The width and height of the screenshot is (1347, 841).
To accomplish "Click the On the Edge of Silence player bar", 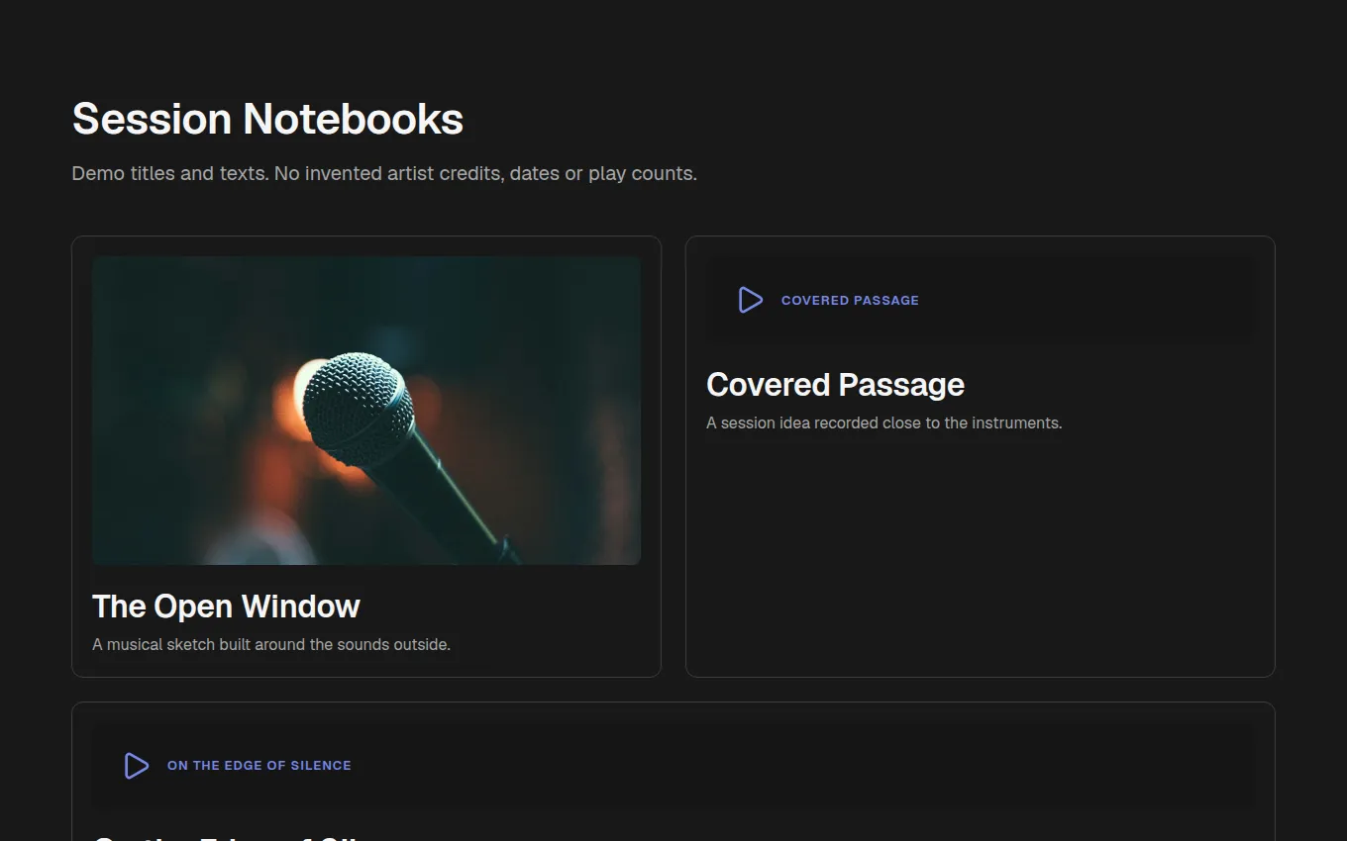I will tap(673, 765).
